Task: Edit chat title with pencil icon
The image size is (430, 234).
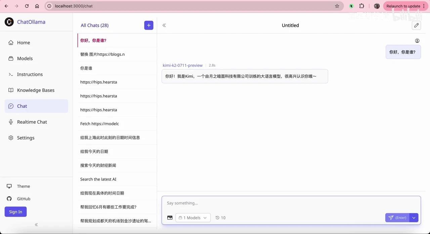Action: pyautogui.click(x=416, y=25)
